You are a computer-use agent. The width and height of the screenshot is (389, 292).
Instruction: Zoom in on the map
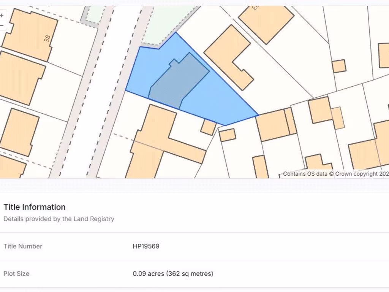click(x=2, y=16)
